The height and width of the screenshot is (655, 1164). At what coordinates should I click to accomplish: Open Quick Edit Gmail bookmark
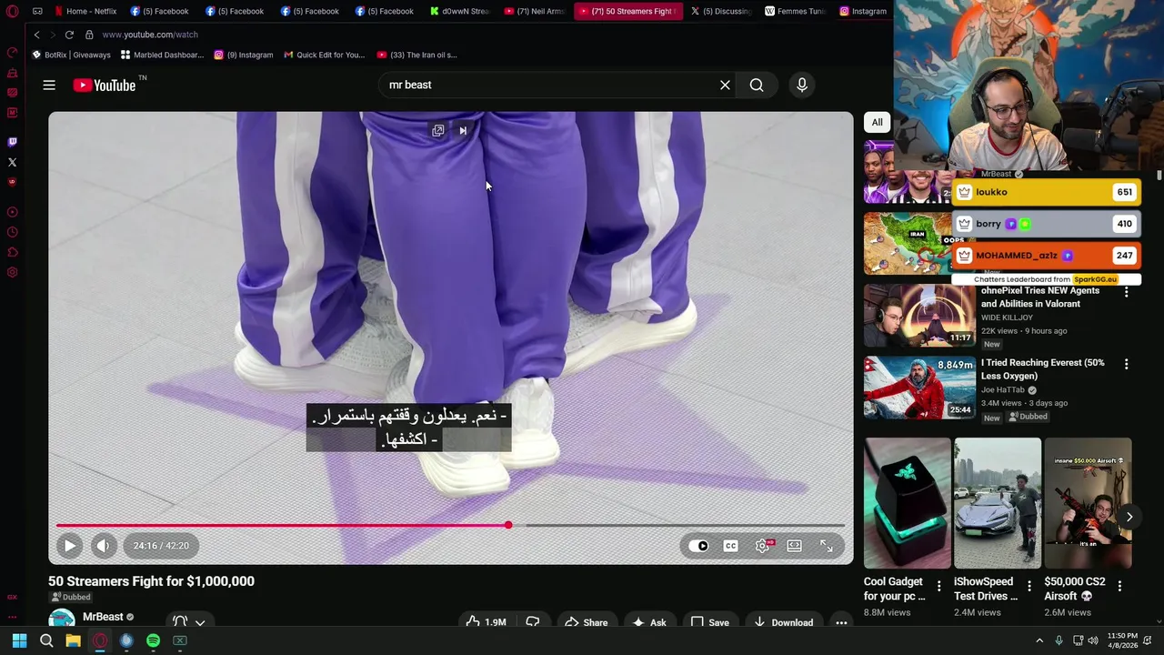(x=324, y=55)
